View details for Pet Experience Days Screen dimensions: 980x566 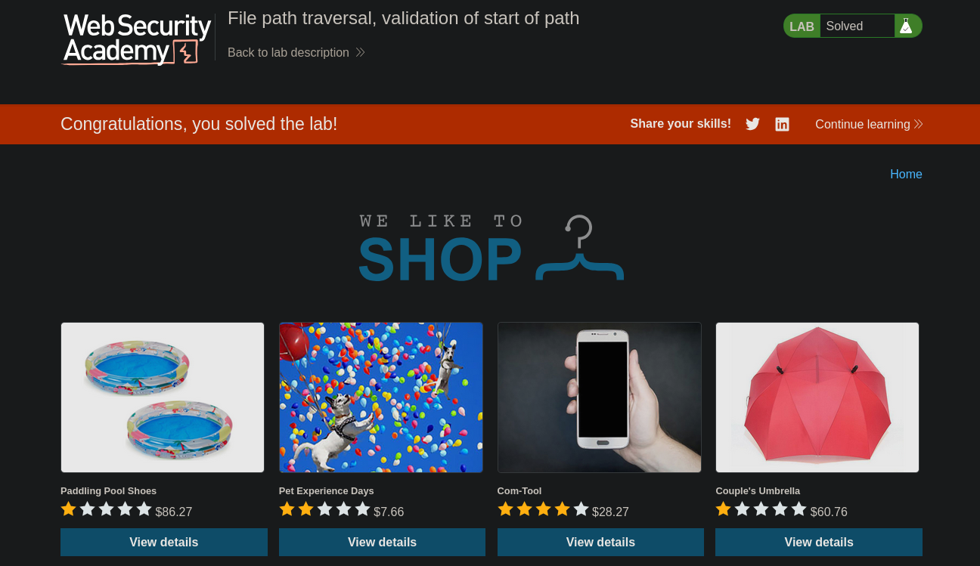tap(382, 542)
